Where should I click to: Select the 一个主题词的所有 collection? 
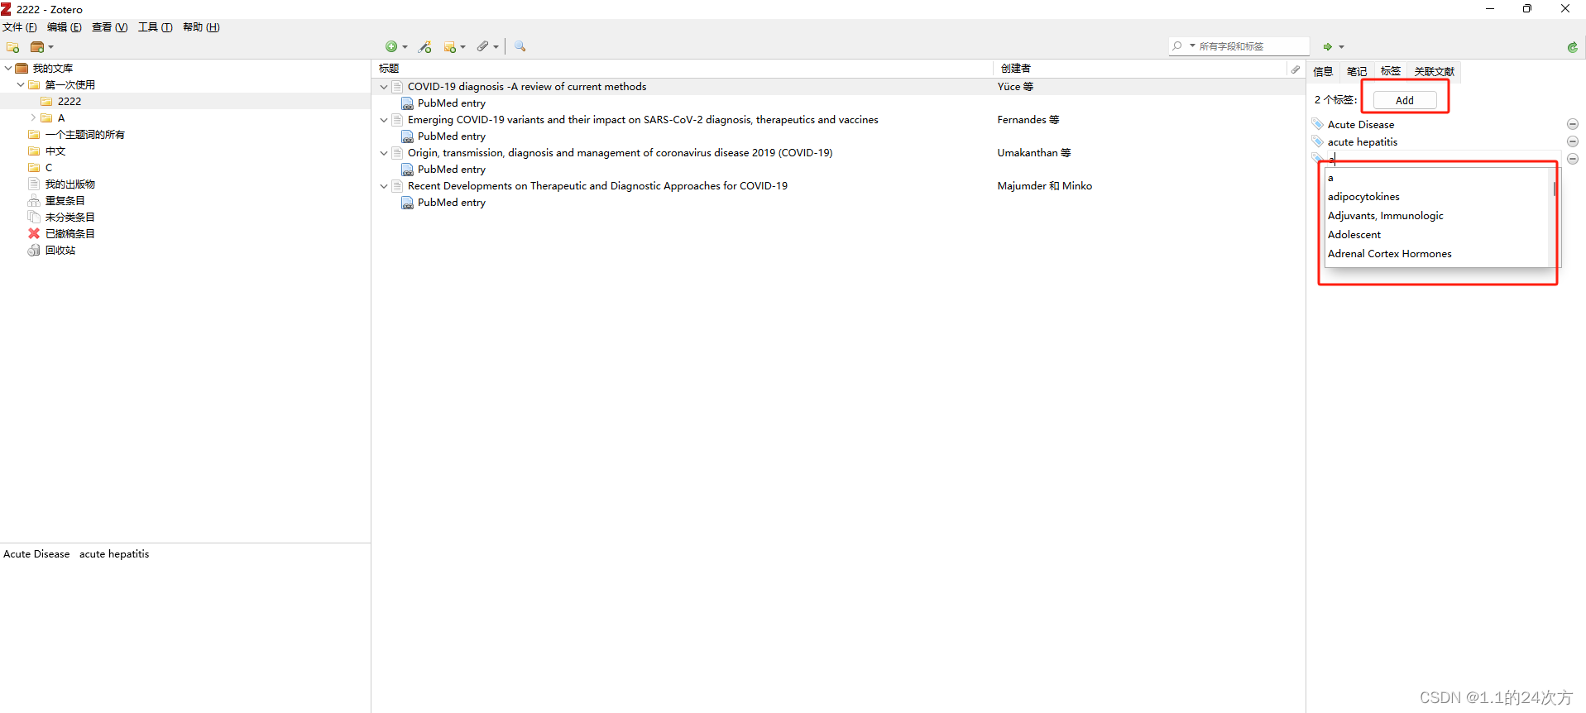pyautogui.click(x=84, y=134)
